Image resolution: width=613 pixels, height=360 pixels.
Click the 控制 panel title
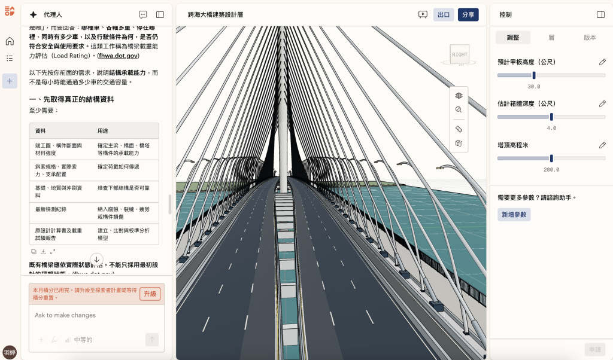tap(505, 14)
